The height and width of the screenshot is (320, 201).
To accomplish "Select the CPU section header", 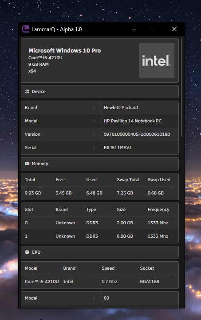I will tap(100, 252).
